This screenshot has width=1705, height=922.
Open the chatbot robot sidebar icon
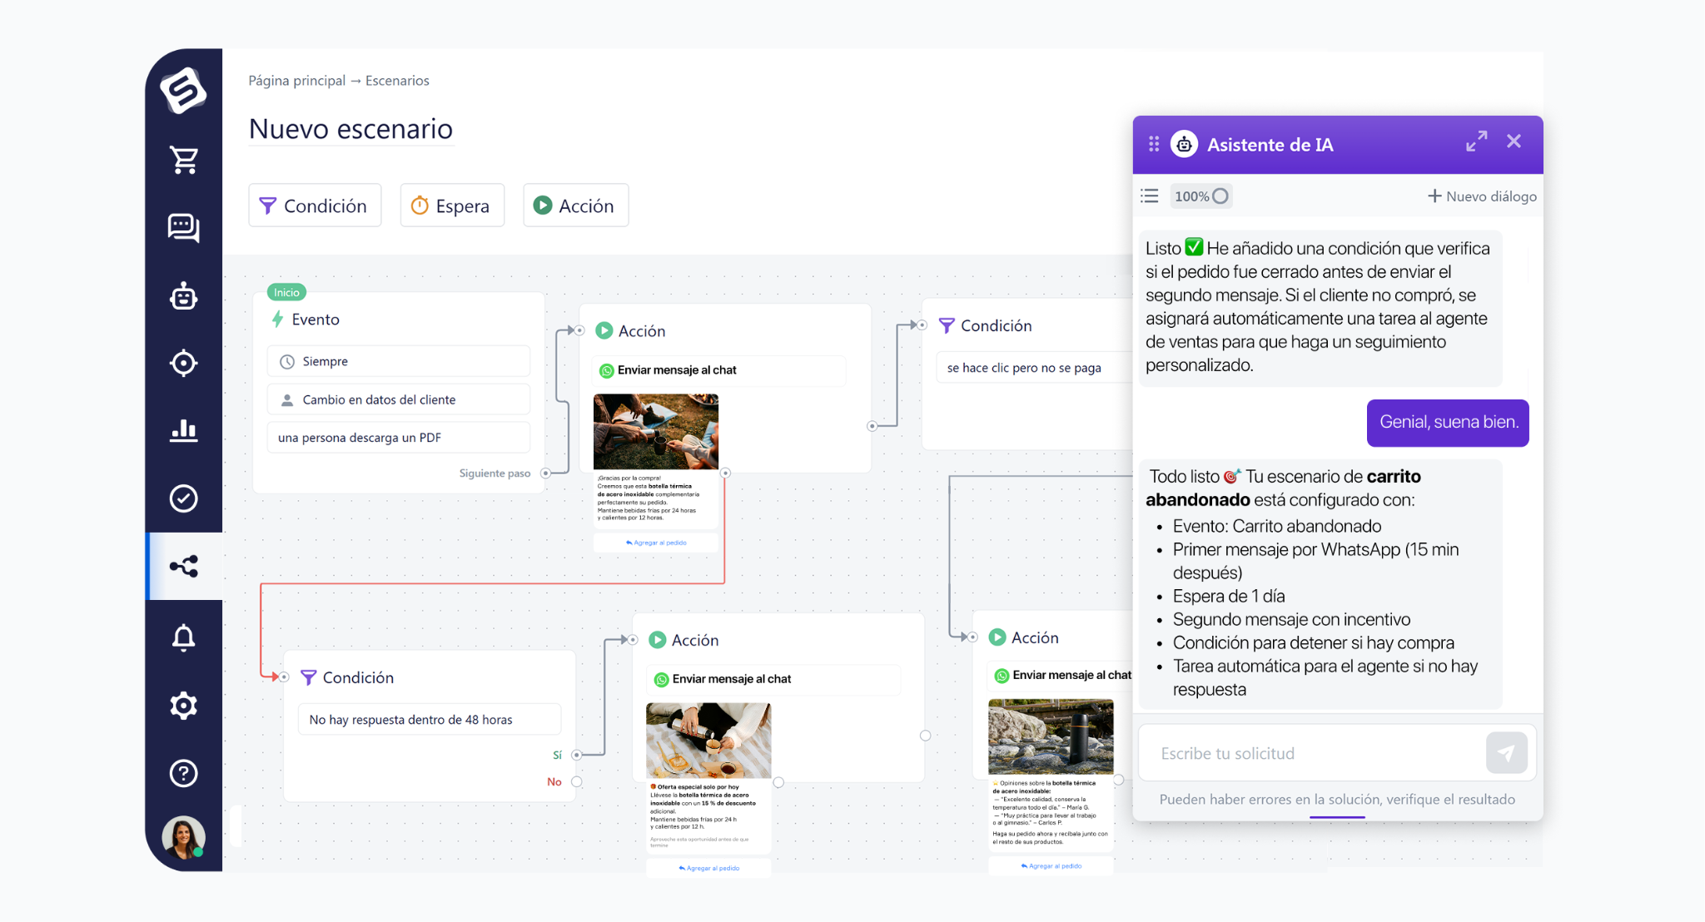tap(184, 295)
